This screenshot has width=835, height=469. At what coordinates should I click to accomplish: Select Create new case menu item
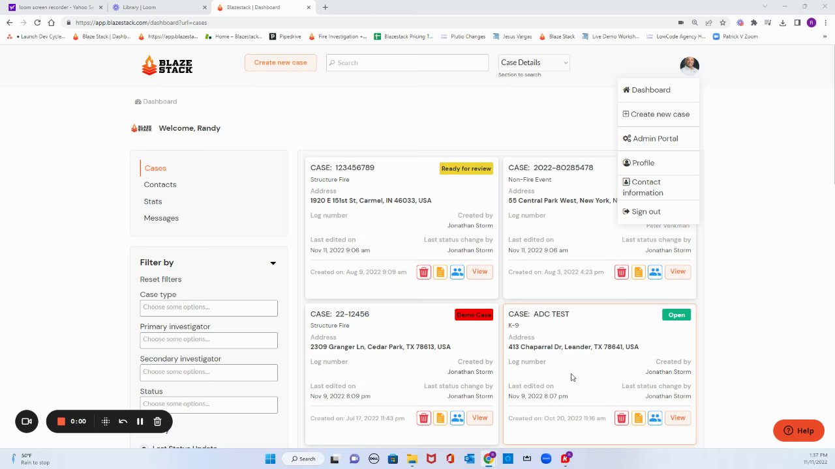coord(658,114)
